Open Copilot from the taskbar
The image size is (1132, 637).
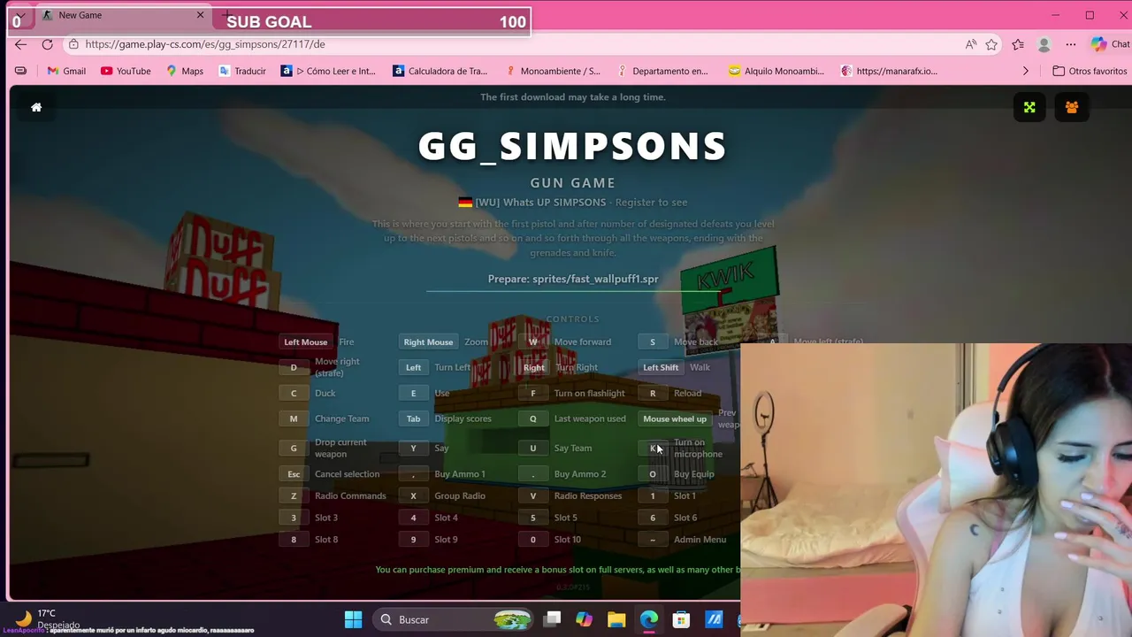[x=584, y=619]
